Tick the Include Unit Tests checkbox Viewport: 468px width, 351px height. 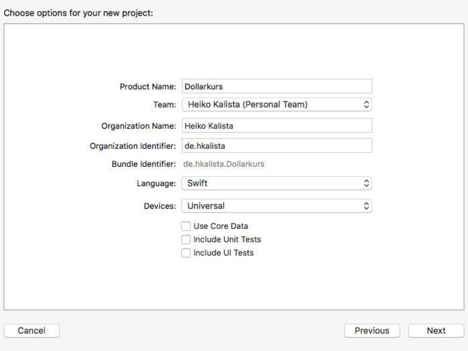pos(186,239)
